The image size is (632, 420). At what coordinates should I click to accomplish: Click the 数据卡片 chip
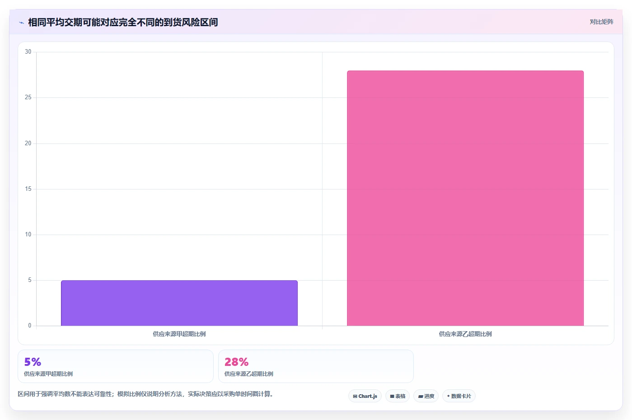(x=459, y=396)
